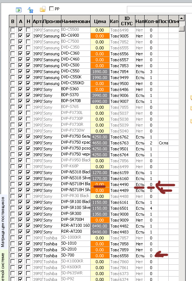Select the 1890.00 price cell for DVD-C550
The width and height of the screenshot is (192, 281).
pyautogui.click(x=100, y=72)
